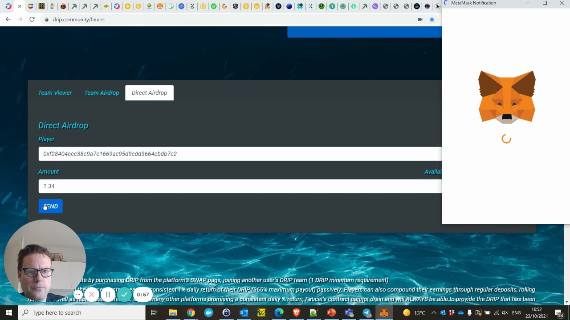Click the microphone icon in system tray
Image resolution: width=570 pixels, height=320 pixels.
[x=469, y=313]
